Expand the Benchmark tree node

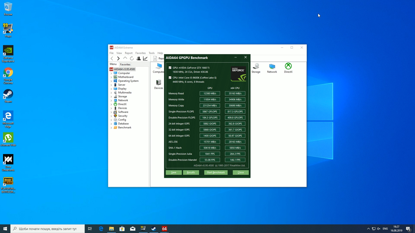[111, 128]
